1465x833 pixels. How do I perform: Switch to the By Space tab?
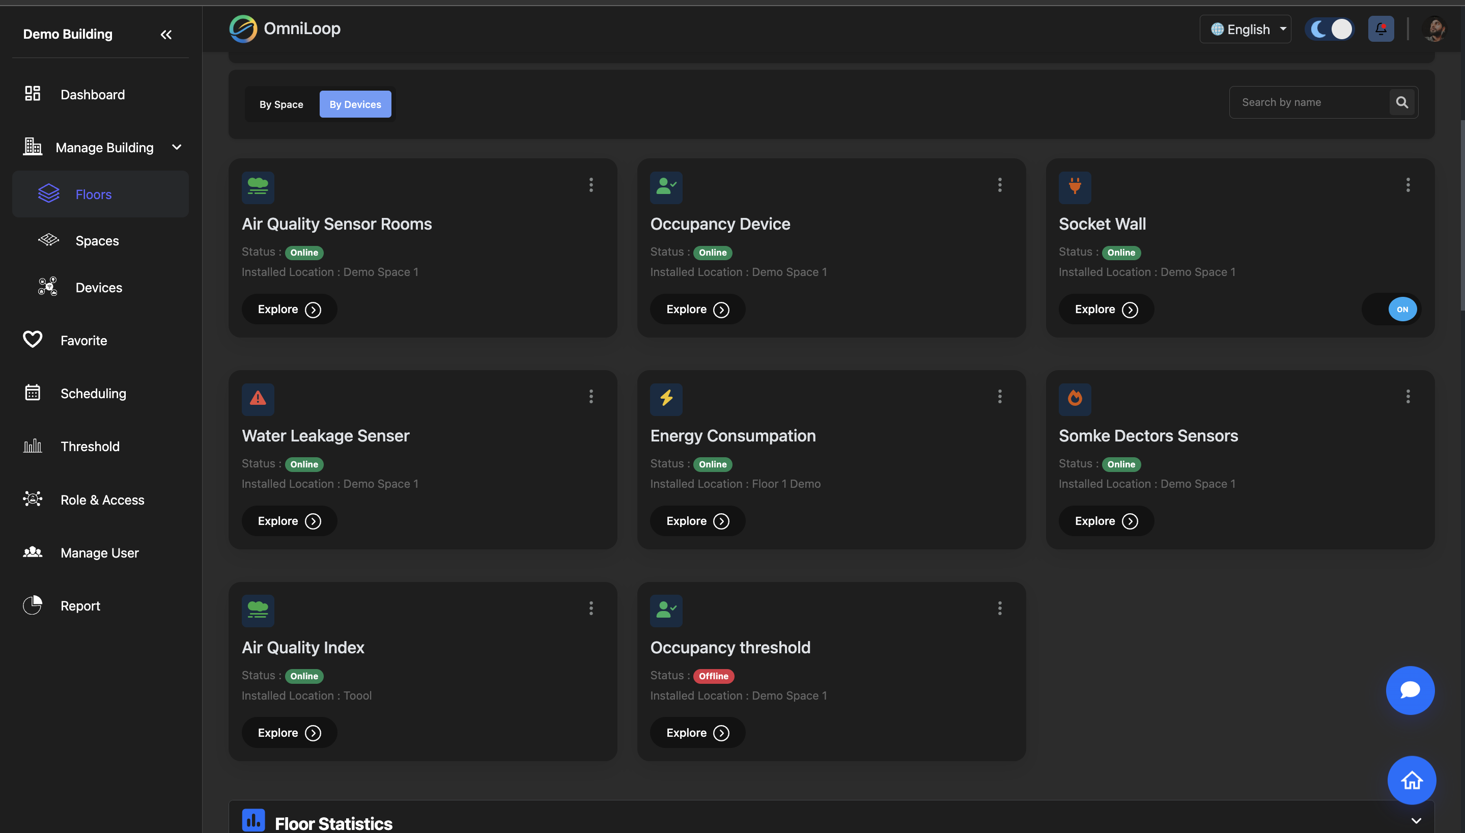pos(281,104)
